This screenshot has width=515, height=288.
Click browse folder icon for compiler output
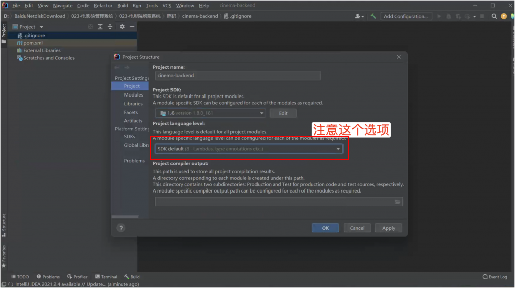pos(398,202)
